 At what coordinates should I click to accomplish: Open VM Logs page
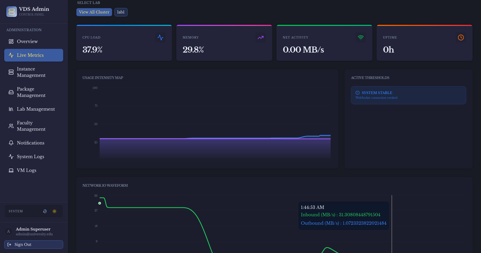click(x=34, y=170)
